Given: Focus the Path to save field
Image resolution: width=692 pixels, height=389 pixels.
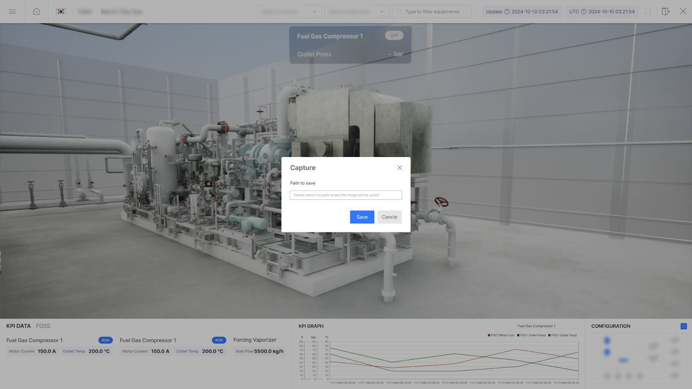Looking at the screenshot, I should click(x=346, y=195).
